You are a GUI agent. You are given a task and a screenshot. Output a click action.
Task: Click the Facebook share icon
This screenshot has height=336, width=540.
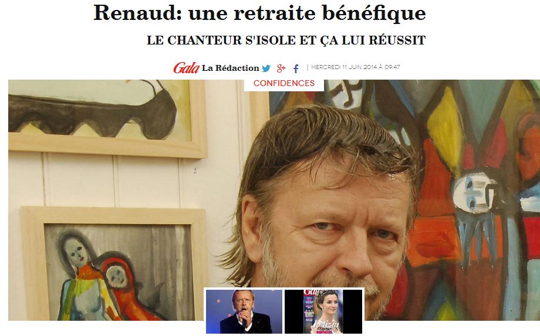coord(296,68)
